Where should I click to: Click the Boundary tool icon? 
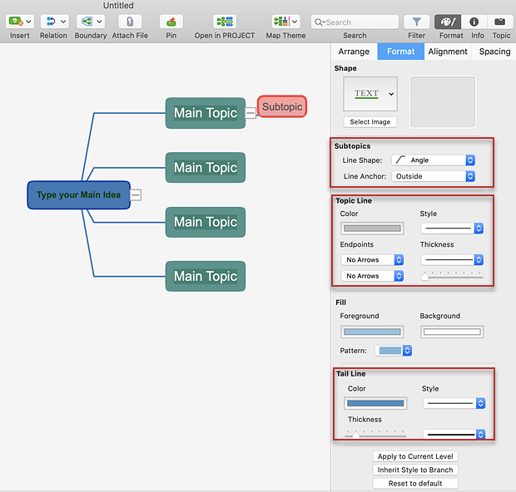pos(87,22)
